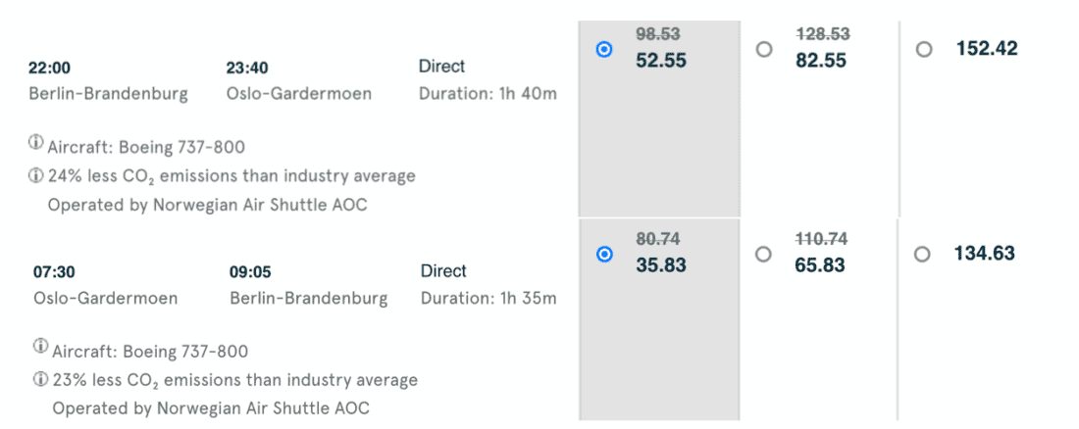Select the 35.83 return fare radio

604,254
